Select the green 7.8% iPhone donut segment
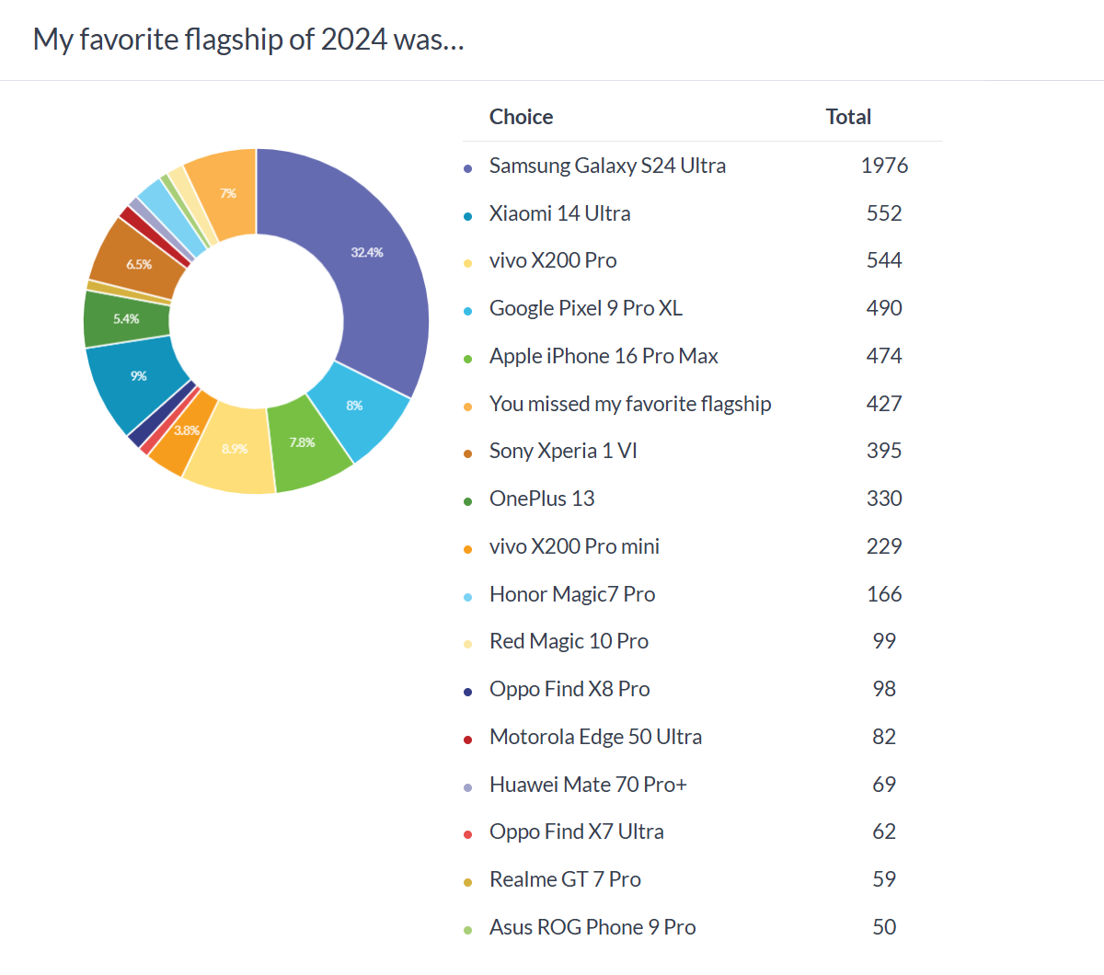The height and width of the screenshot is (975, 1104). (304, 443)
